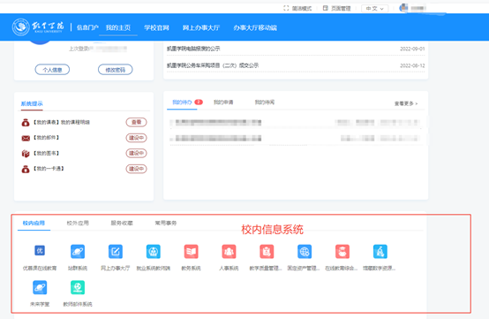Screen dimensions: 489x319
Task: Click 信息门户 in the header
Action: tap(87, 27)
